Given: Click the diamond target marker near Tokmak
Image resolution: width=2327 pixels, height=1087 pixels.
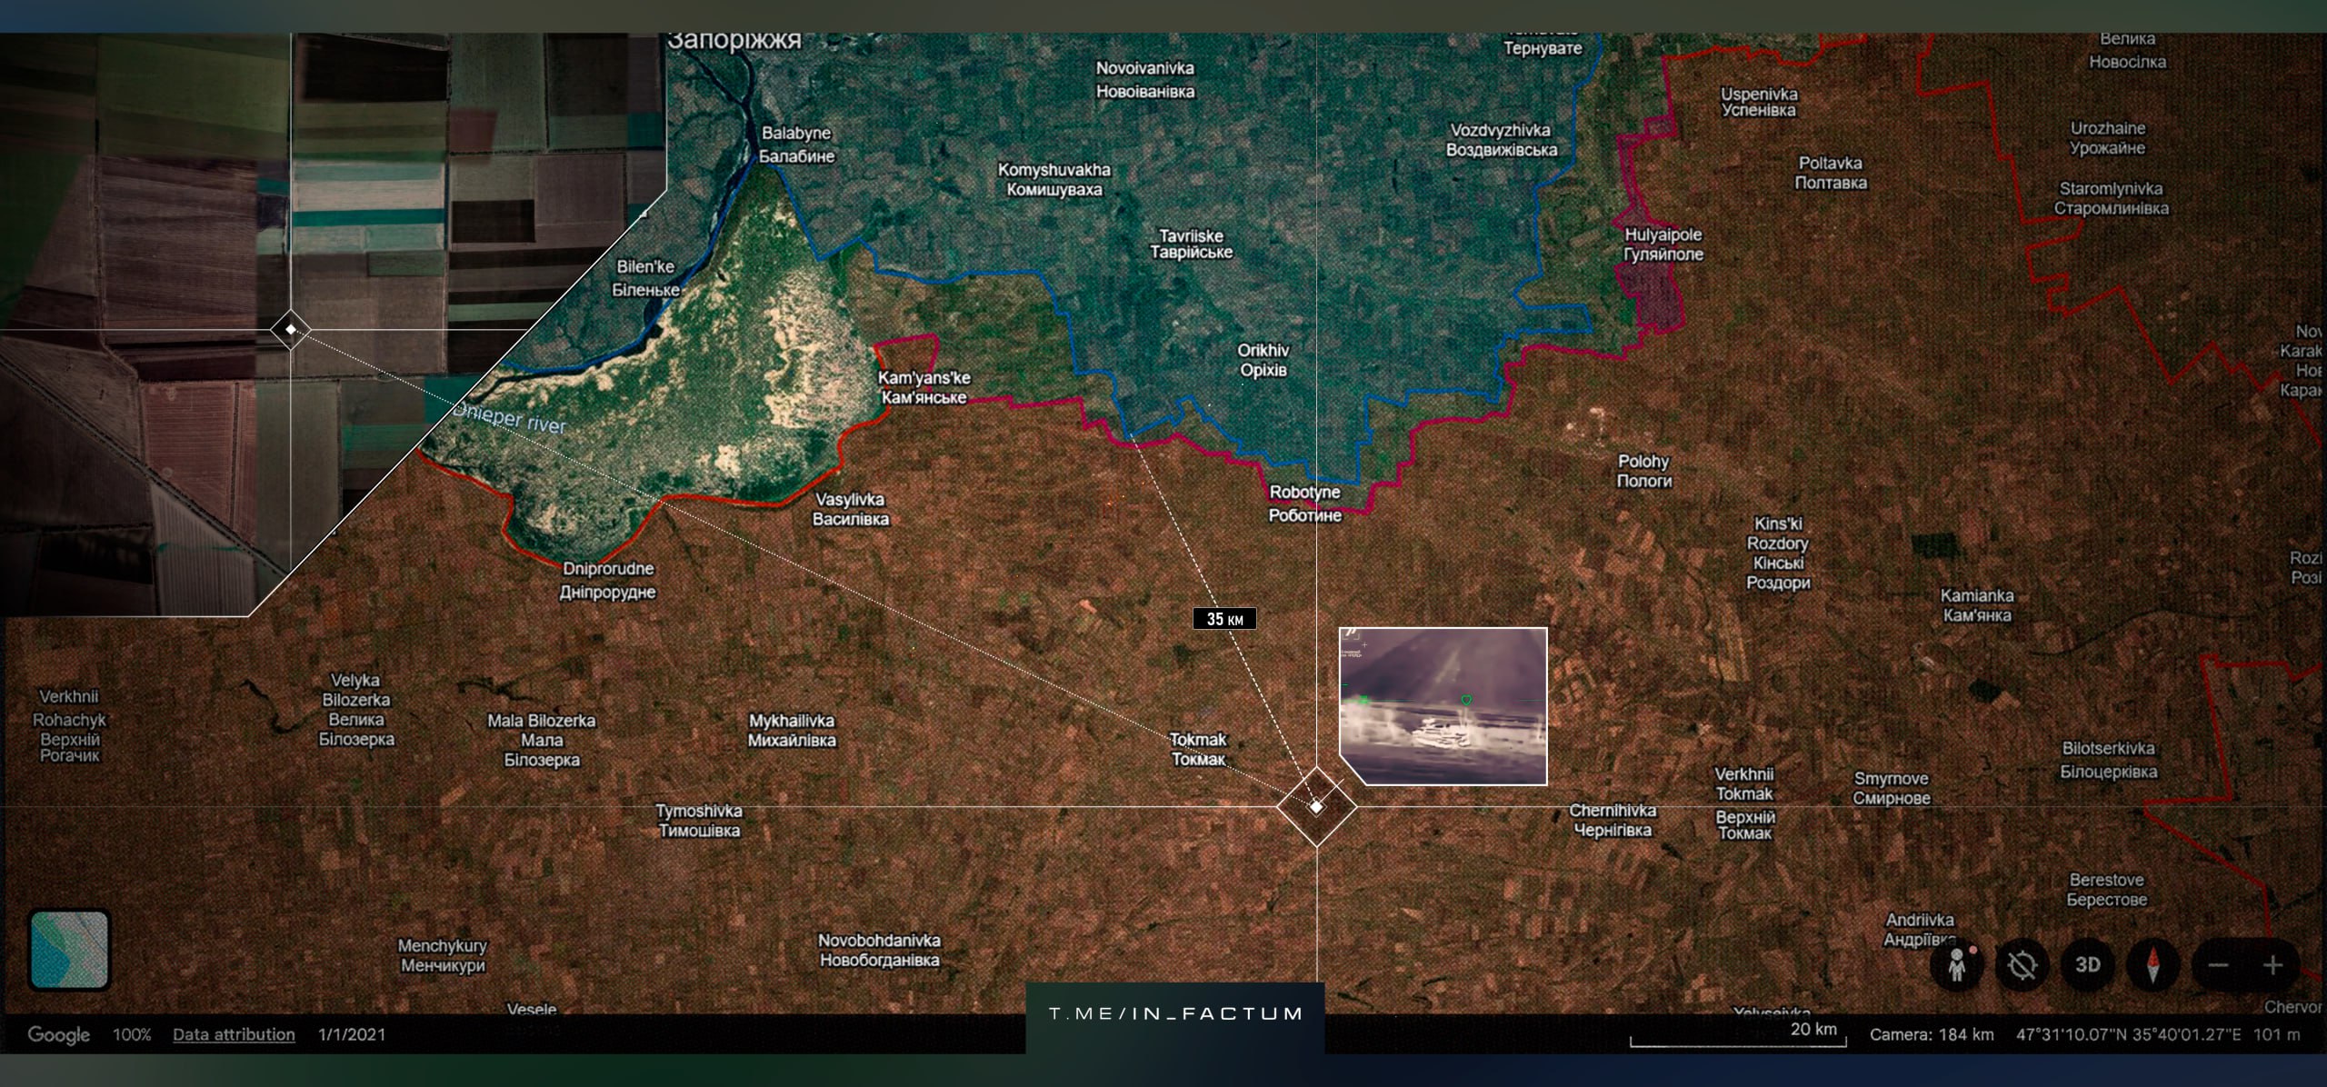Looking at the screenshot, I should pyautogui.click(x=1316, y=806).
